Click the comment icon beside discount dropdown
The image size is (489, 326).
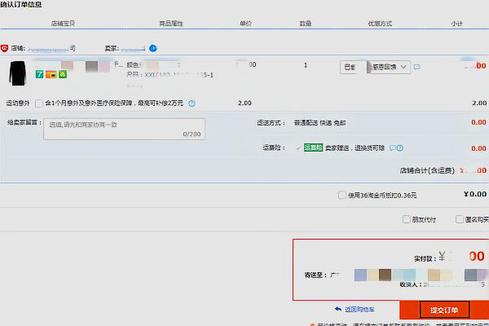click(x=416, y=67)
